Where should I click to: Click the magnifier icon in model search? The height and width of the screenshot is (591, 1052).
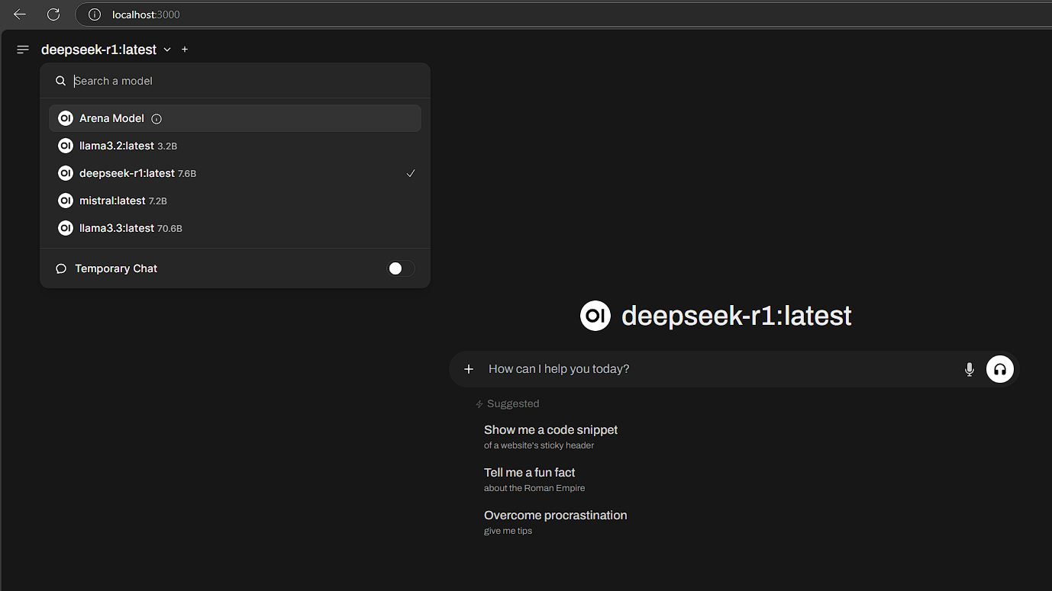(61, 81)
